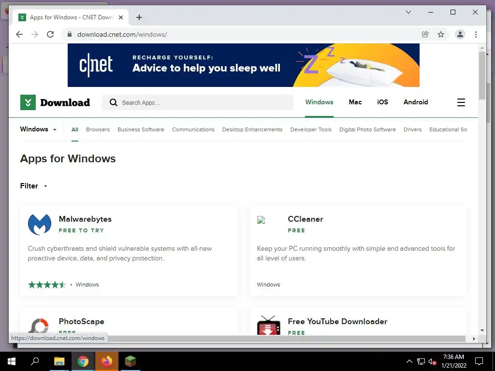The width and height of the screenshot is (495, 371).
Task: Open the Chrome profile avatar icon
Action: click(x=460, y=34)
